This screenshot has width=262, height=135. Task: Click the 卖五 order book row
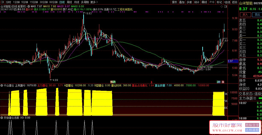(x=250, y=20)
